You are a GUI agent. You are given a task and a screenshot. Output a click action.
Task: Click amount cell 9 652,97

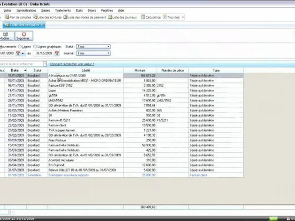(x=140, y=155)
